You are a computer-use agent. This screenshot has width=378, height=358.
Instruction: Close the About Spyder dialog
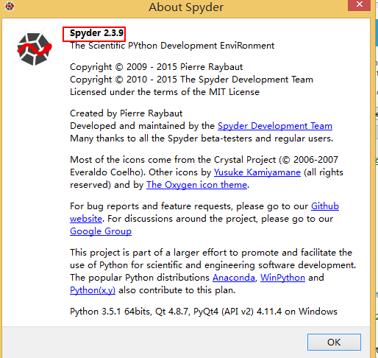tap(359, 5)
